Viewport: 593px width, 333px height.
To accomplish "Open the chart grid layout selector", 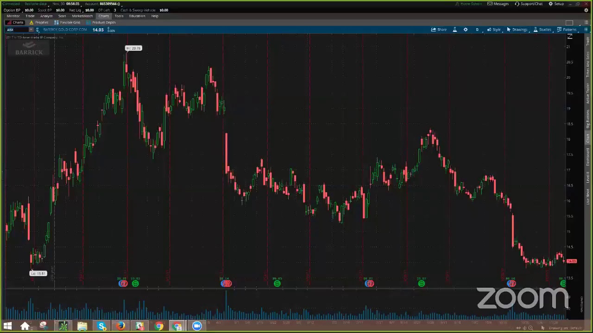I will pos(569,23).
